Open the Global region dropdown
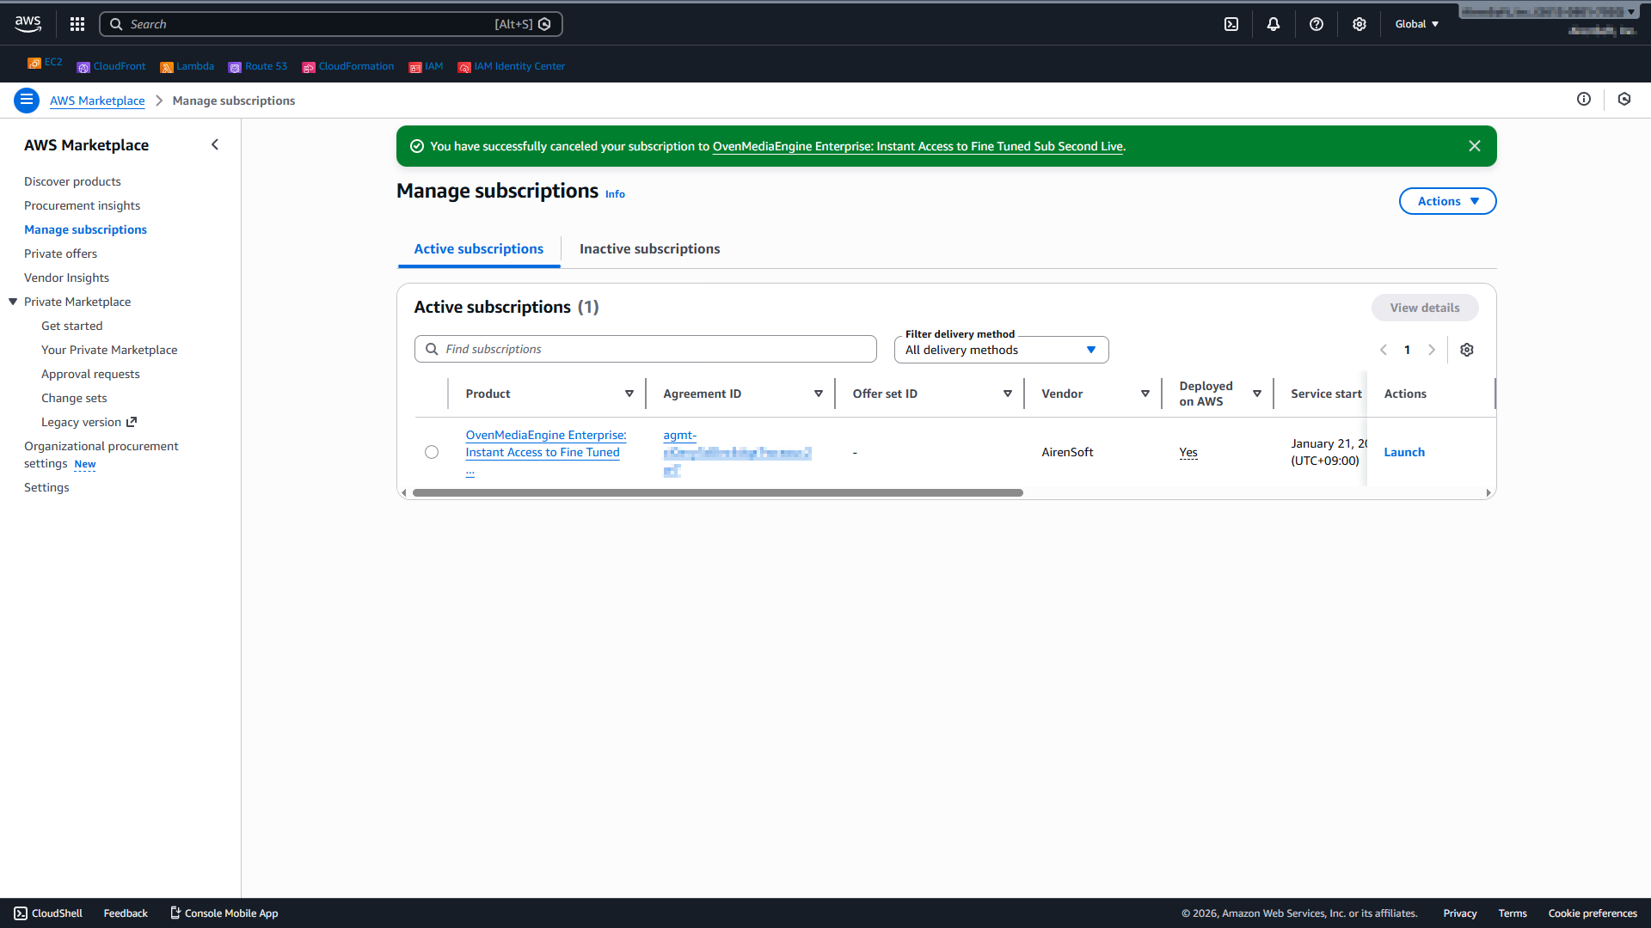 1416,24
